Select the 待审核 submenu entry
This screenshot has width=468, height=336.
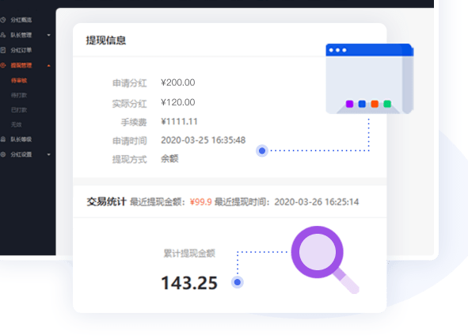[x=19, y=80]
